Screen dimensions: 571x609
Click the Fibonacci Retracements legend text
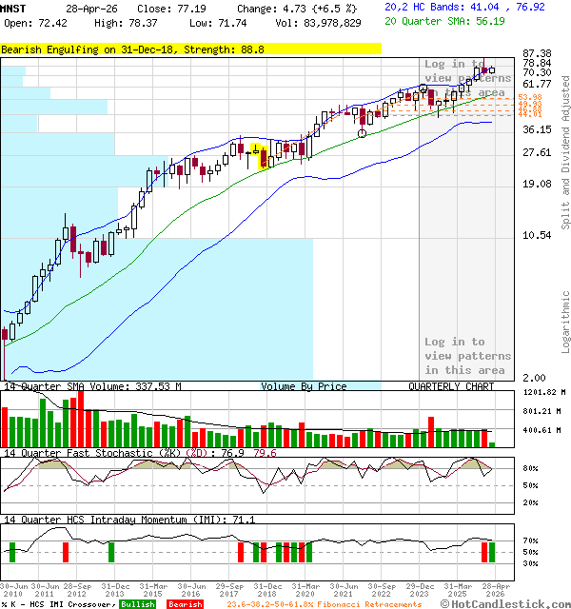[324, 604]
